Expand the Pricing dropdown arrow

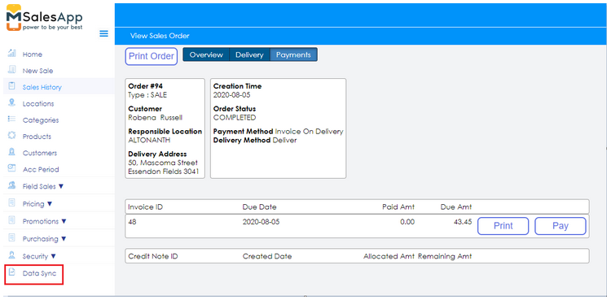[50, 204]
